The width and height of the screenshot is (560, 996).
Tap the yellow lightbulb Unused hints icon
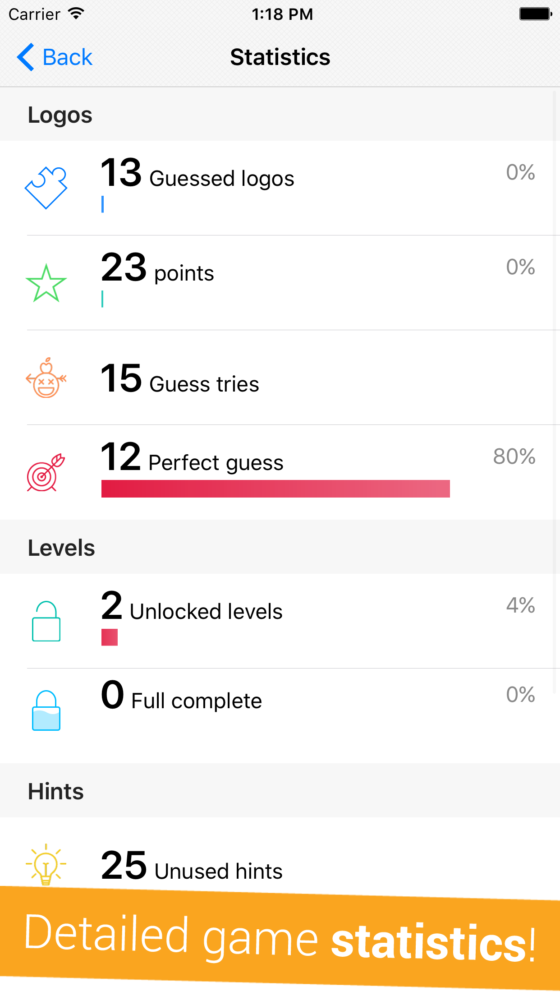pos(46,864)
